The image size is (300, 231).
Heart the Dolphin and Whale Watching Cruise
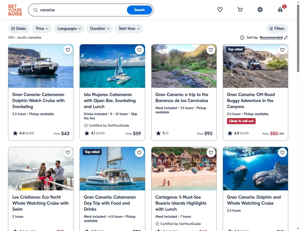click(282, 152)
